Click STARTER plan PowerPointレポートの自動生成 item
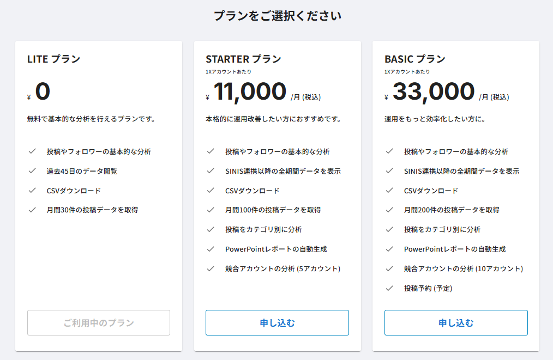Screen dimensions: 553x360 [276, 249]
